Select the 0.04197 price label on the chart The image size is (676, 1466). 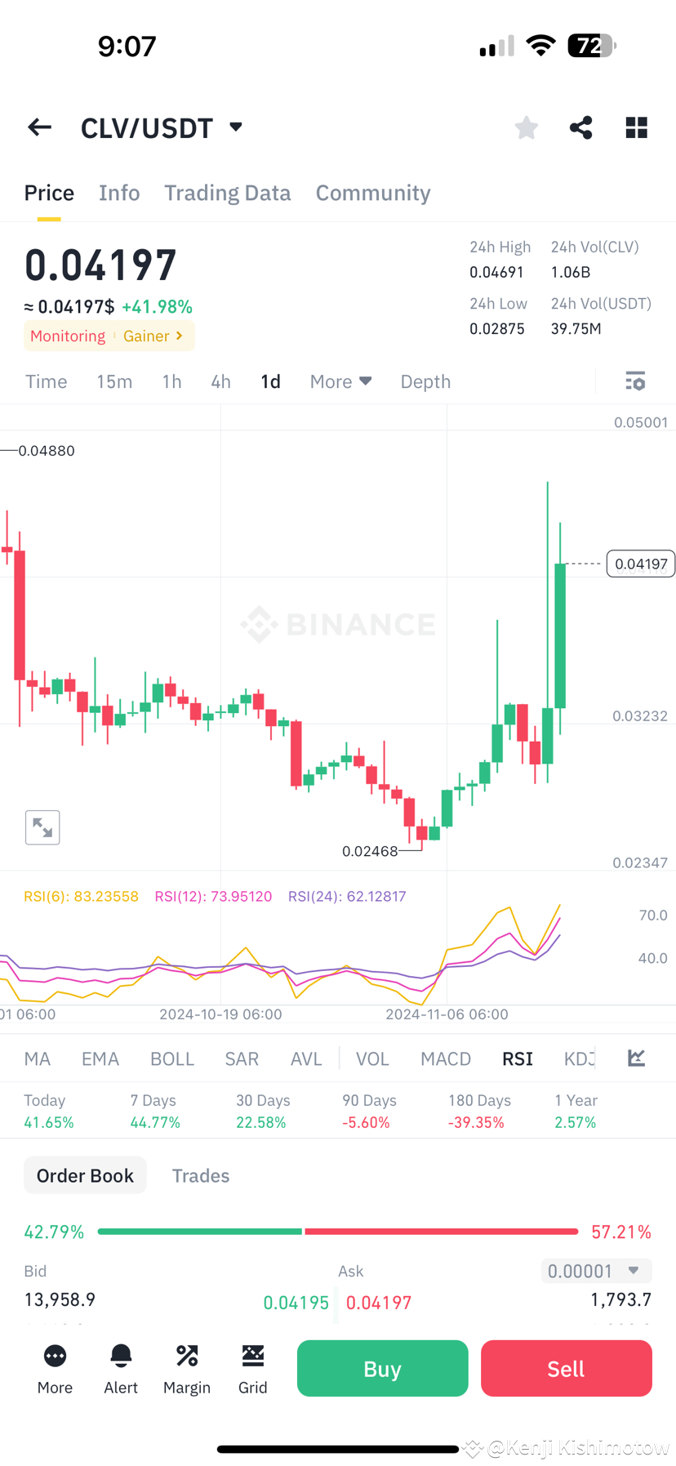640,564
